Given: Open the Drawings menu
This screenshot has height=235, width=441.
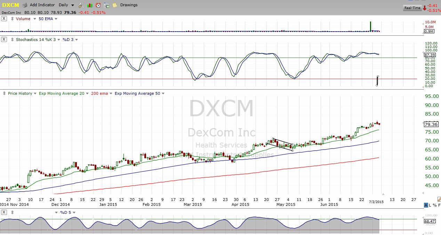Looking at the screenshot, I should pyautogui.click(x=129, y=5).
